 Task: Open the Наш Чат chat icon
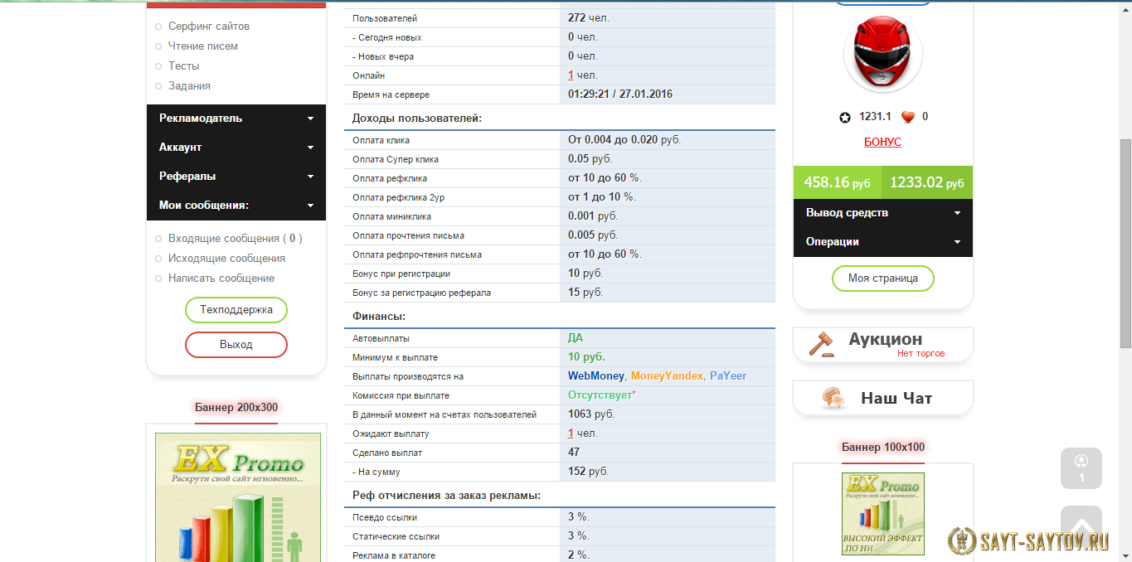[x=833, y=398]
